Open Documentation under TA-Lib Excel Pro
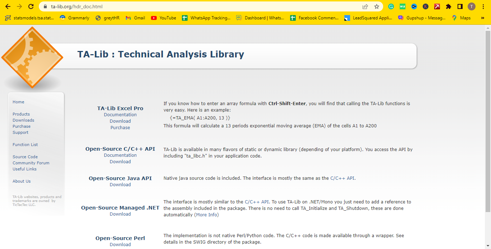The image size is (491, 249). (120, 115)
